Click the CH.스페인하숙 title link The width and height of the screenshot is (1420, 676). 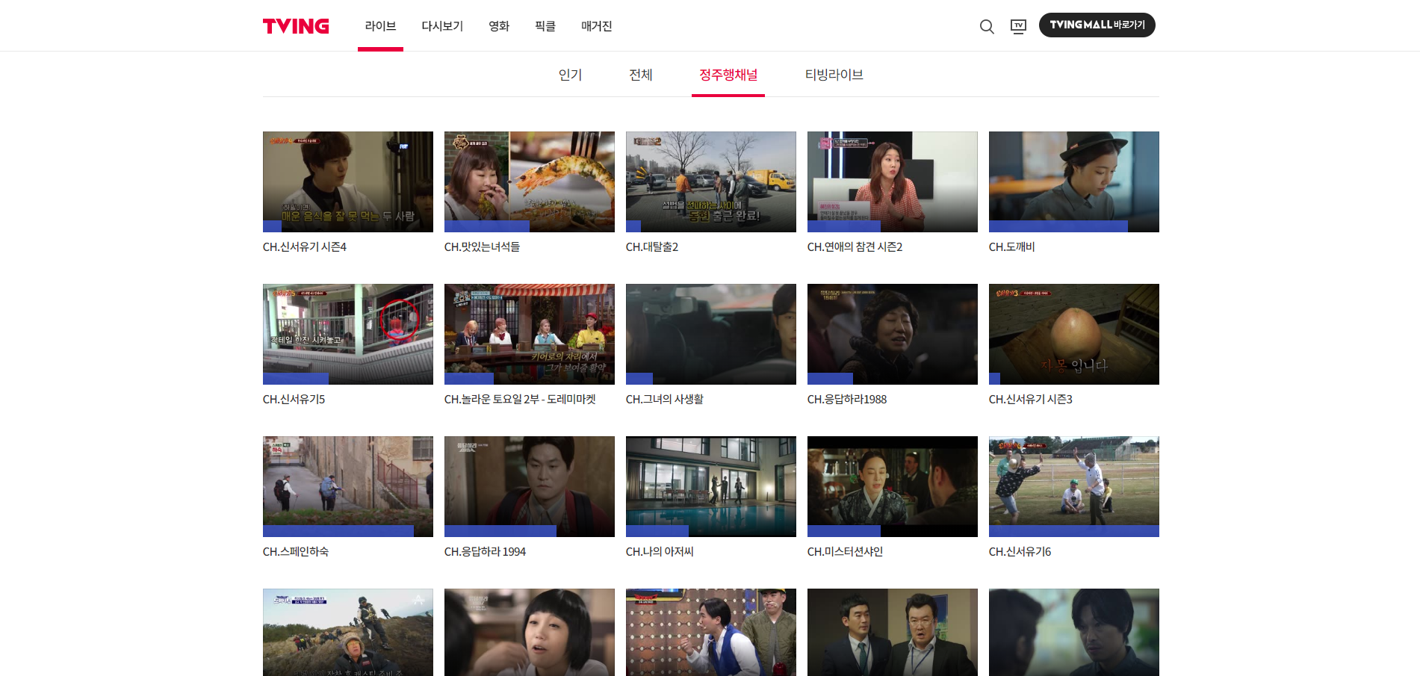tap(296, 552)
